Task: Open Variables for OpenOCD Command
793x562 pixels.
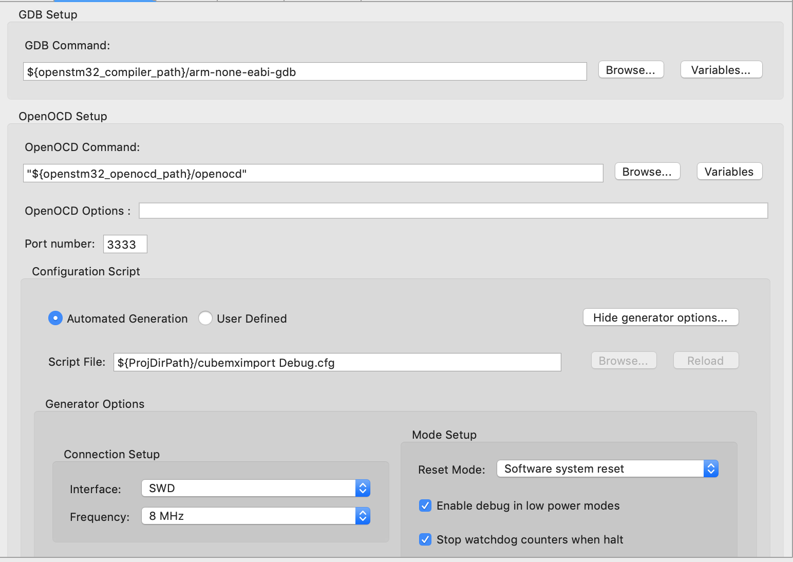Action: (x=729, y=172)
